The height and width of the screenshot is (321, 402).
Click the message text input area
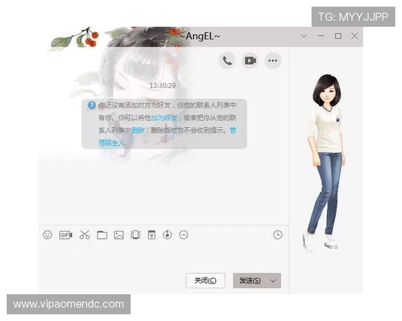tap(161, 257)
